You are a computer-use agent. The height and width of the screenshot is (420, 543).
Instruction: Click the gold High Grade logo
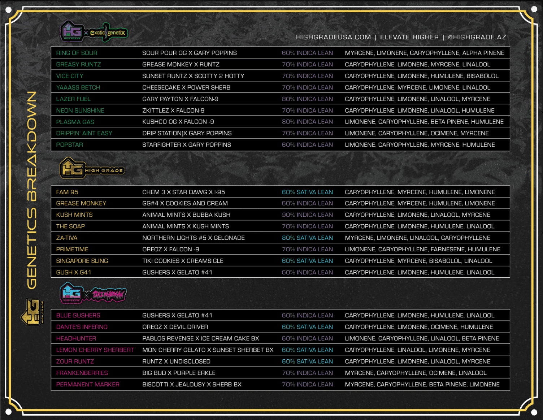point(92,169)
